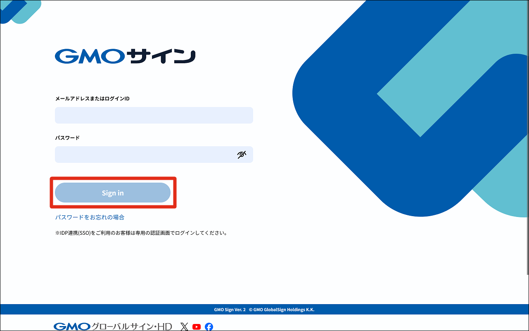Viewport: 529px width, 331px height.
Task: Click the パスワード label text
Action: (x=67, y=138)
